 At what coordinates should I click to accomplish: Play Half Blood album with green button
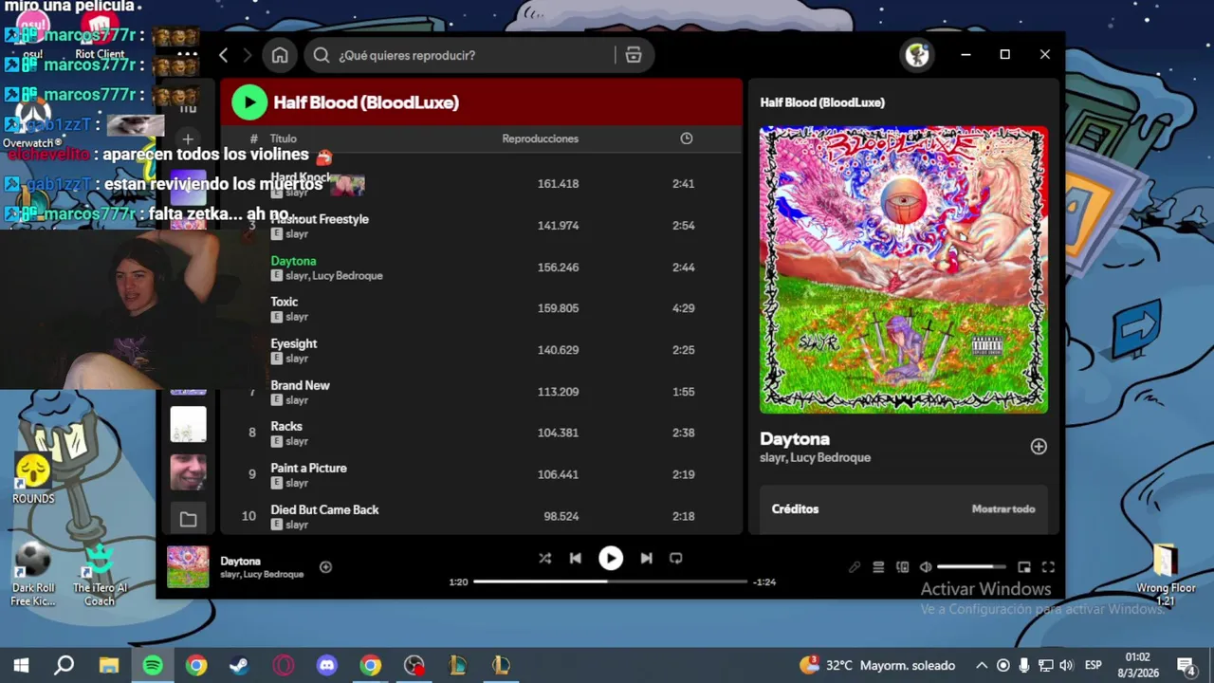coord(249,102)
